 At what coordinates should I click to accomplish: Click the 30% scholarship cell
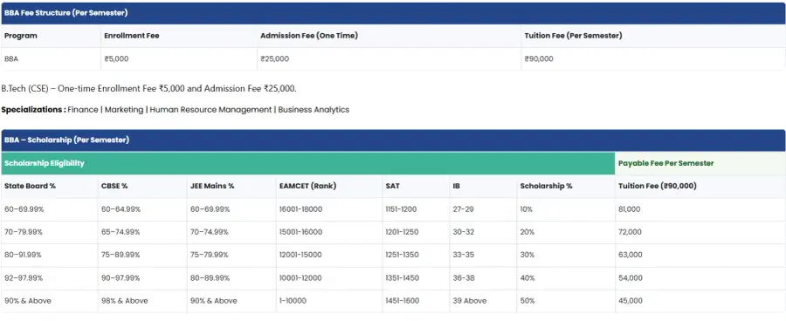tap(566, 255)
